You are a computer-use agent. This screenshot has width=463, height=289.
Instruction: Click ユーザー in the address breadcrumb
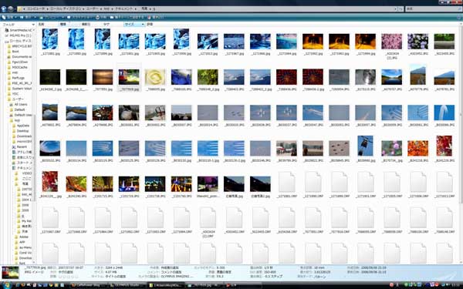(x=92, y=9)
